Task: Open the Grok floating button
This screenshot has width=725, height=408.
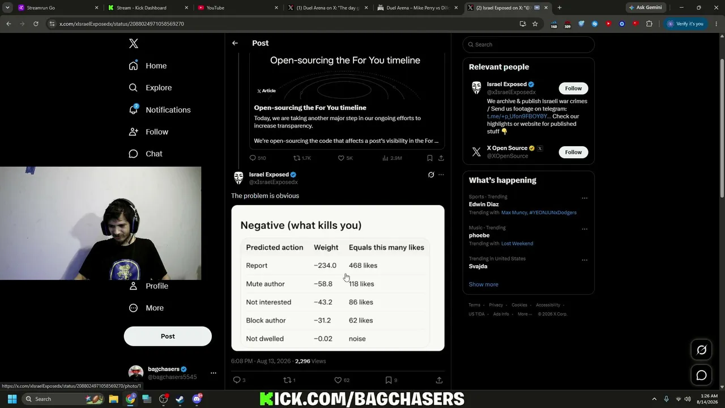Action: tap(701, 350)
